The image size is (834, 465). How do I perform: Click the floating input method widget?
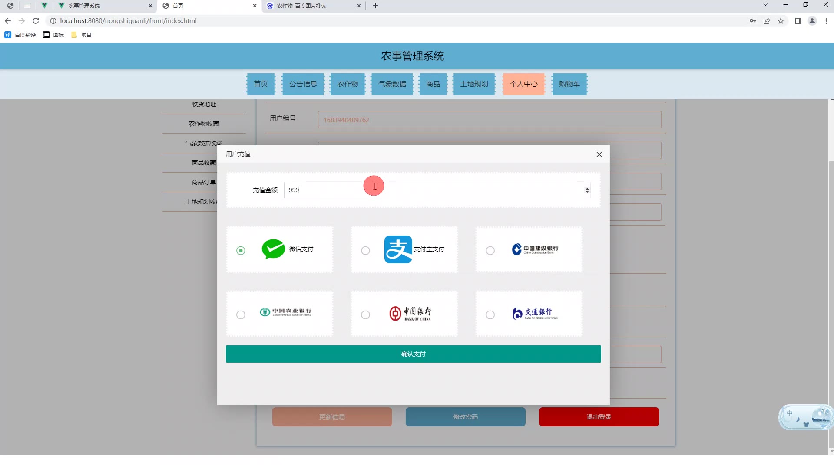806,417
